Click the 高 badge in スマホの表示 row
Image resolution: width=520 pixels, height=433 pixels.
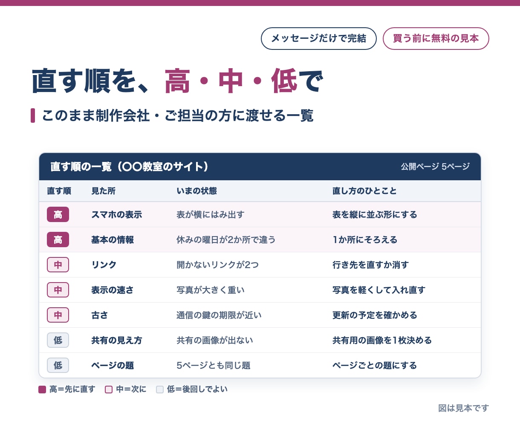[x=58, y=214]
